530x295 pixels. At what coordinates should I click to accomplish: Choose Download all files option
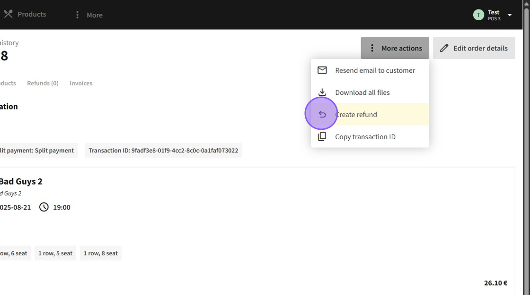(362, 93)
